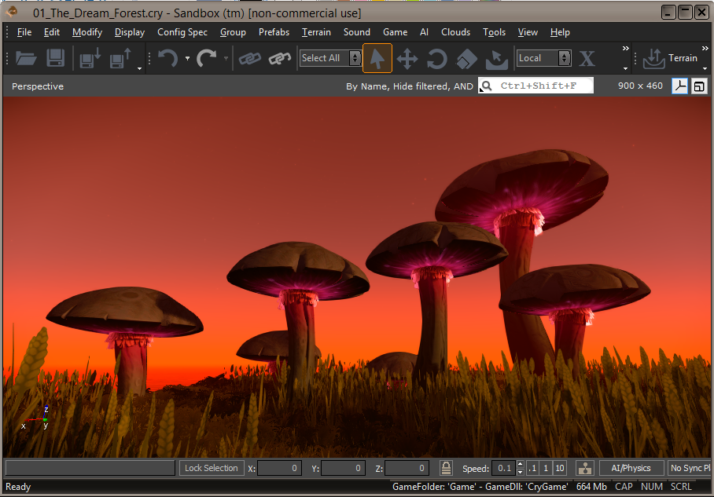Click the Unlink objects broken-chain icon
This screenshot has height=497, width=714.
click(x=280, y=58)
